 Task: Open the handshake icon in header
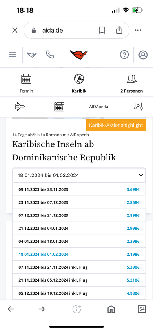click(x=32, y=55)
